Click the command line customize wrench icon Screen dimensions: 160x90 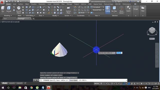(x=38, y=80)
